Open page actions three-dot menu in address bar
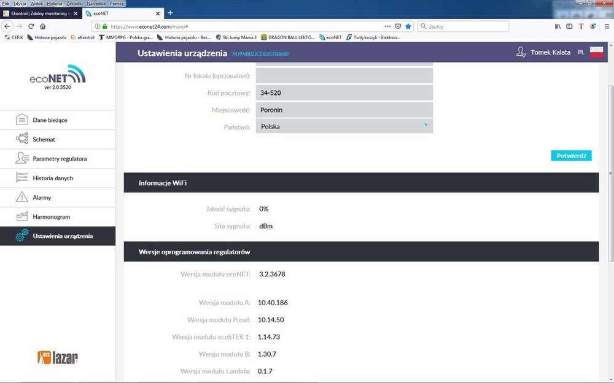614x383 pixels. pos(387,26)
